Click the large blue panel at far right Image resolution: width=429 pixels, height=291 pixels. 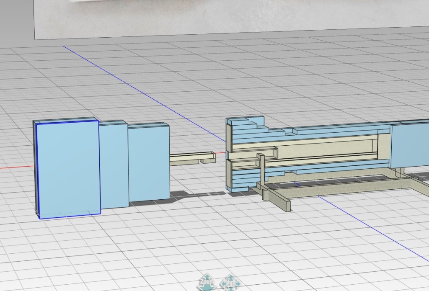409,144
